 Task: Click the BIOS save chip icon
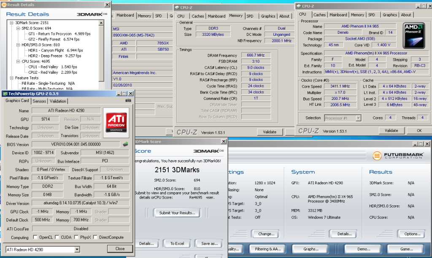coord(125,145)
